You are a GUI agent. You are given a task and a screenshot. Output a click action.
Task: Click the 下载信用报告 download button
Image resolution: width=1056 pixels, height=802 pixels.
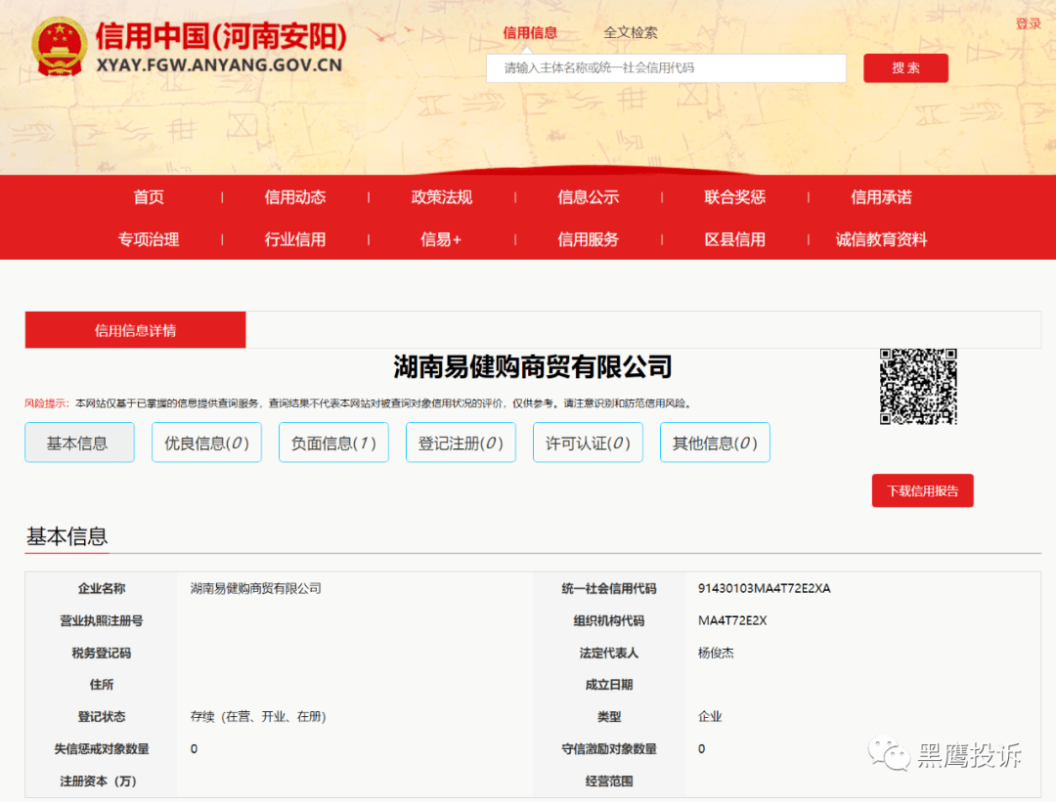922,490
